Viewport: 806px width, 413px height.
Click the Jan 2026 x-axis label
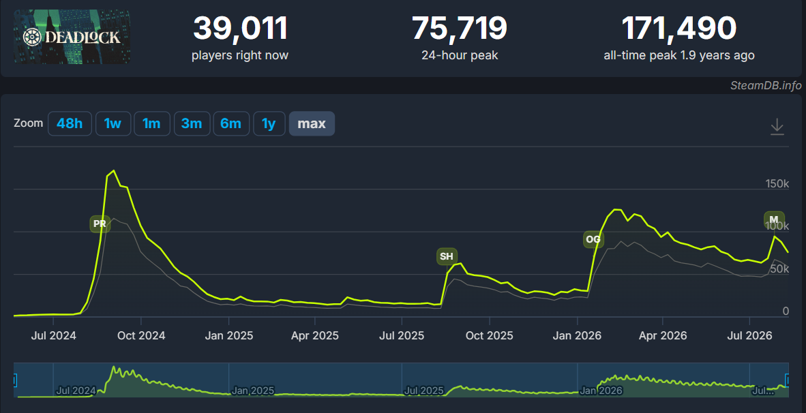point(577,335)
